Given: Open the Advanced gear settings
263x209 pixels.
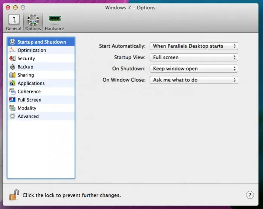Looking at the screenshot, I should 12,116.
